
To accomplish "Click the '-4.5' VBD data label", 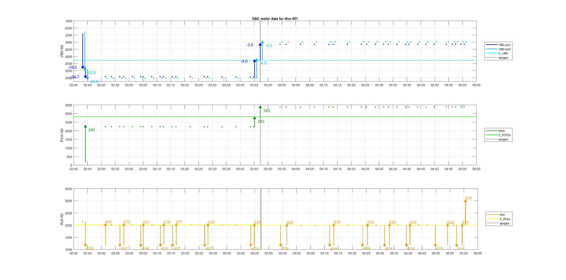I will click(263, 63).
